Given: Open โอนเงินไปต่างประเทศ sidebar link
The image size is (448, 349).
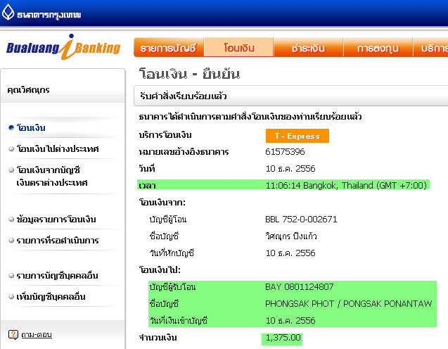Looking at the screenshot, I should click(58, 148).
